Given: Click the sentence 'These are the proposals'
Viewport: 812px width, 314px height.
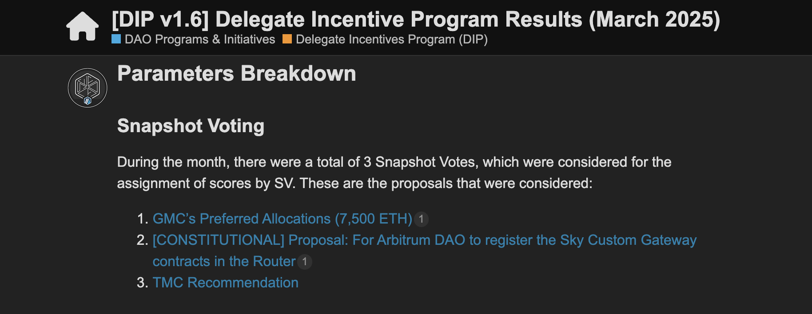Looking at the screenshot, I should [446, 183].
